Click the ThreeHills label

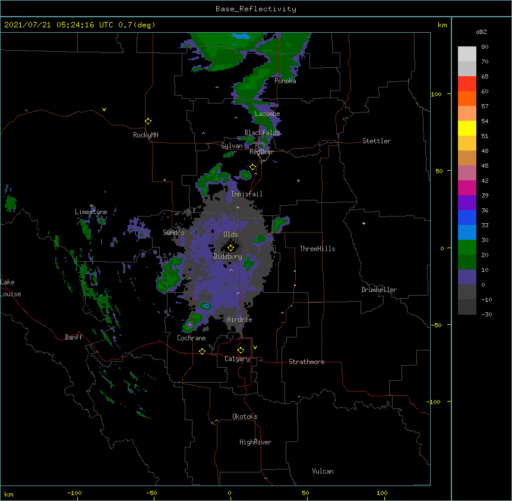click(317, 249)
